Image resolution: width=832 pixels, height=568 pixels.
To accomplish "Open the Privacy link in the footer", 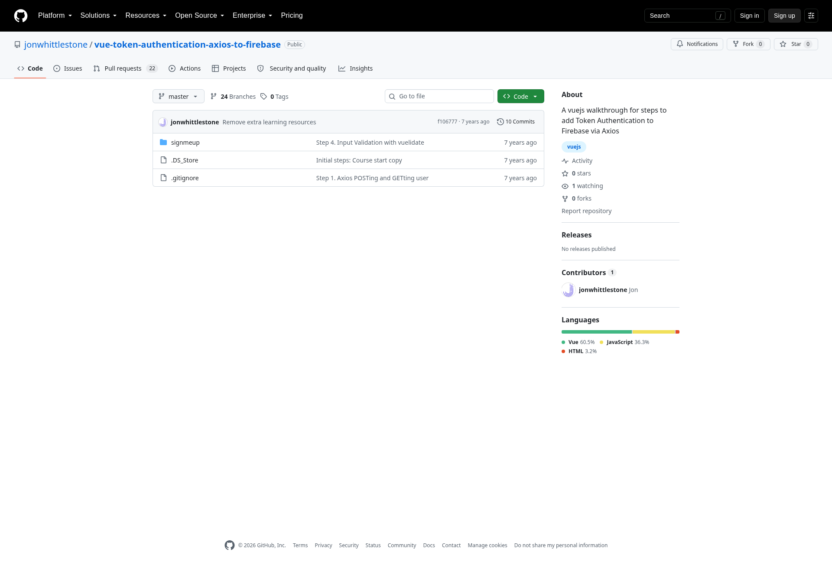I will tap(323, 545).
